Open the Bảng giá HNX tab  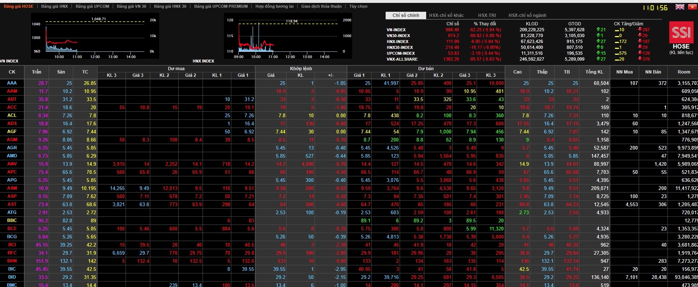coord(55,6)
